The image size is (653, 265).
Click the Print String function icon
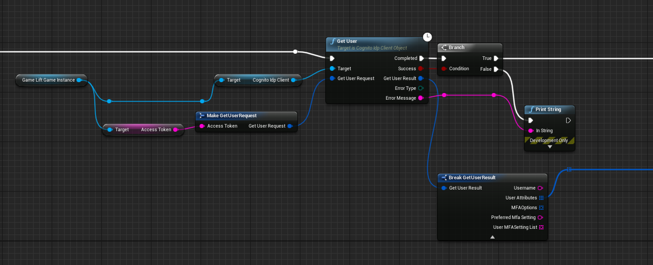pos(531,110)
